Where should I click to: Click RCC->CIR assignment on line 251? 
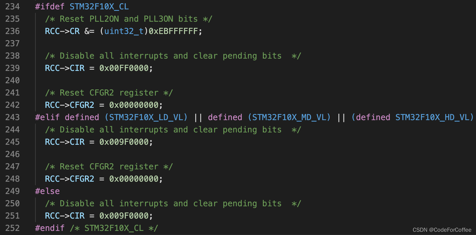99,216
